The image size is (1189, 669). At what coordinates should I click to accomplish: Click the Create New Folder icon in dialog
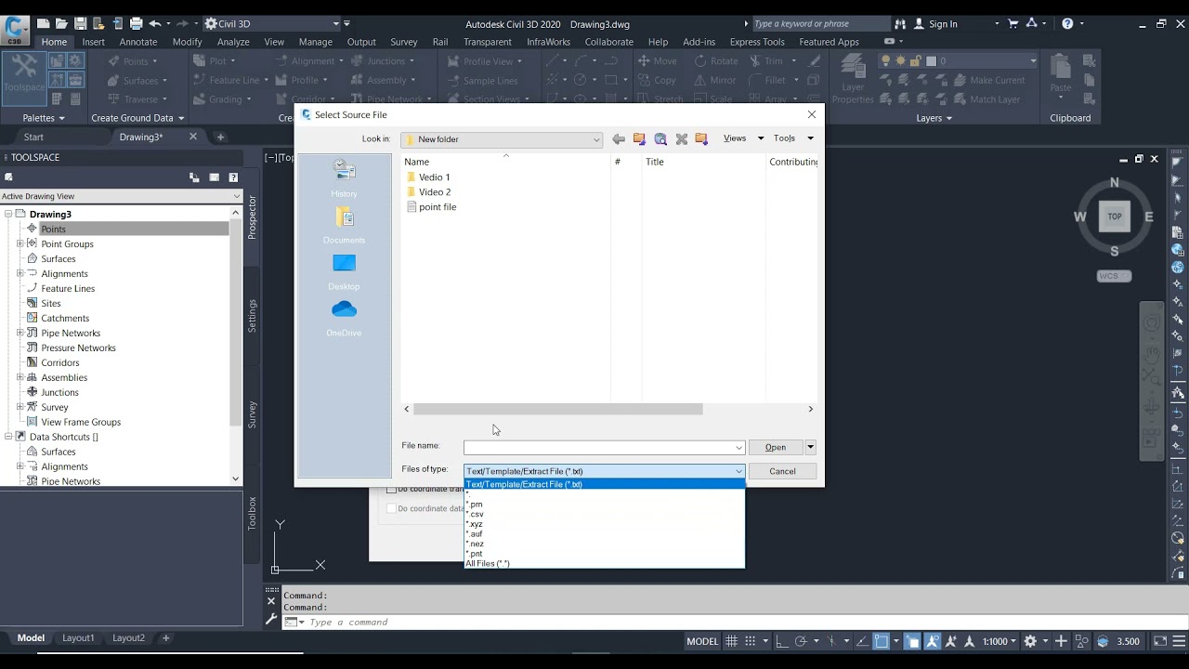point(701,139)
